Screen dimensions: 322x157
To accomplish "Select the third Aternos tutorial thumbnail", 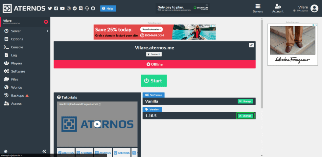I will click(103, 152).
